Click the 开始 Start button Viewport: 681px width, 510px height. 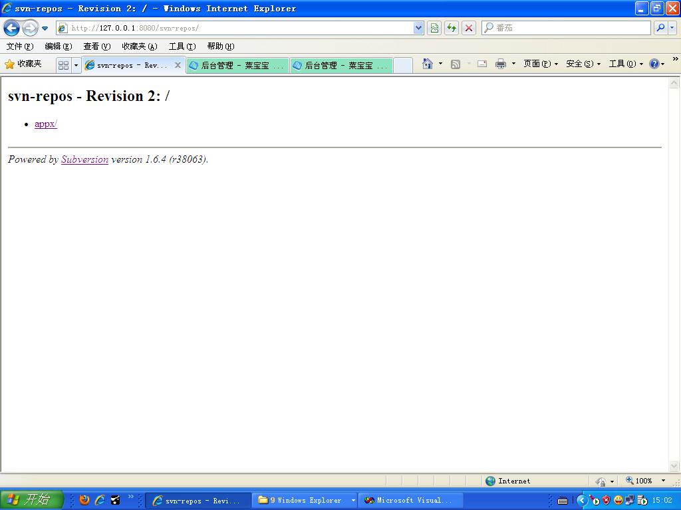click(x=31, y=499)
